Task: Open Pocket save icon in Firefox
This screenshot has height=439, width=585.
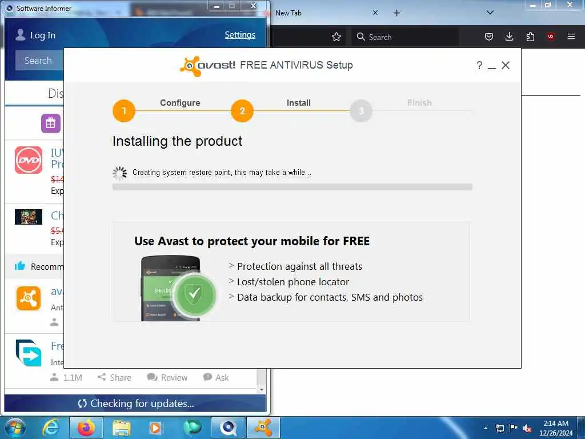Action: pos(489,37)
